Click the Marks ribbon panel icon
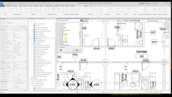The width and height of the screenshot is (172, 97). coord(135,9)
